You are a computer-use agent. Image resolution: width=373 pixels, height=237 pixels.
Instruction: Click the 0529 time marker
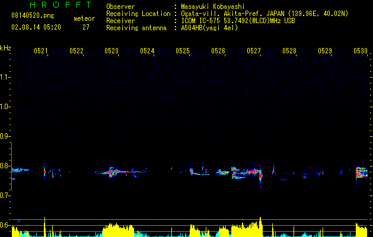[325, 51]
